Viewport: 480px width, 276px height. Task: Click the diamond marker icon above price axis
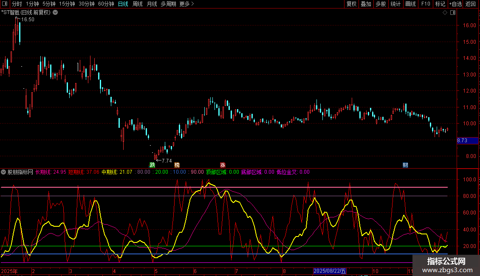445,13
